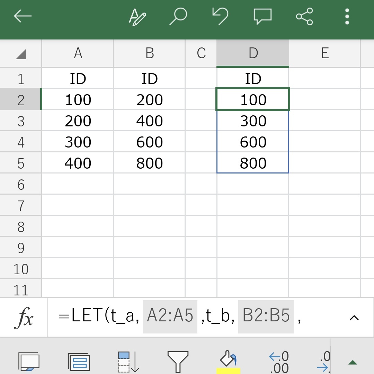Expand the ribbon with green triangle
The image size is (374, 374).
[353, 362]
